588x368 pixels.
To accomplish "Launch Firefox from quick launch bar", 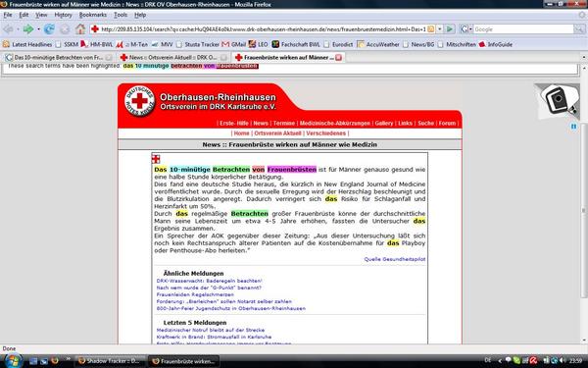I will click(x=55, y=361).
